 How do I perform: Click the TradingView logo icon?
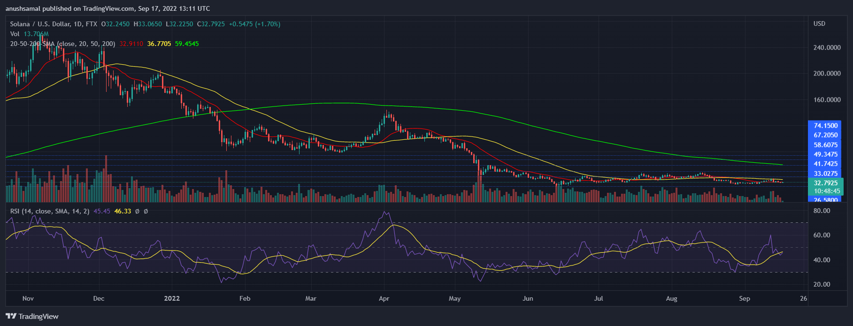11,316
